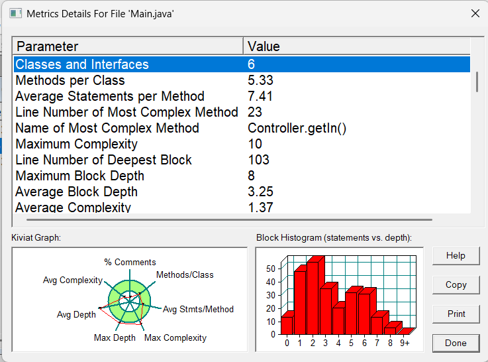
Task: Click the Value column header
Action: pyautogui.click(x=356, y=46)
